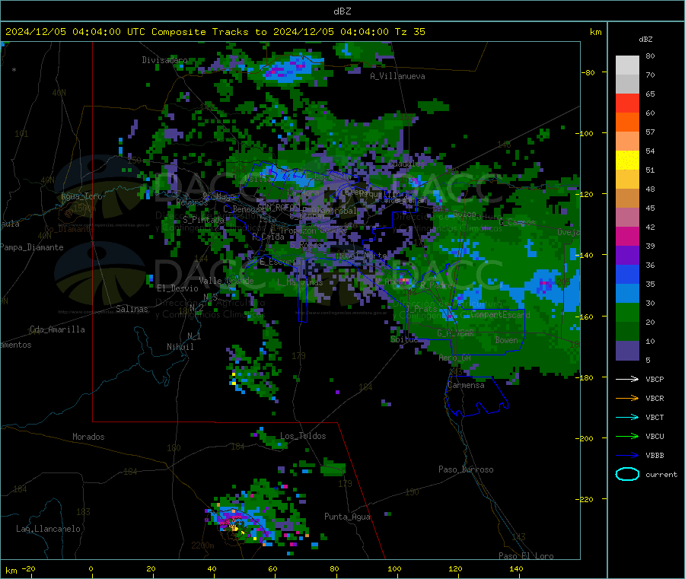Image resolution: width=685 pixels, height=579 pixels.
Task: Click the A_Villanueva map label
Action: [x=397, y=76]
